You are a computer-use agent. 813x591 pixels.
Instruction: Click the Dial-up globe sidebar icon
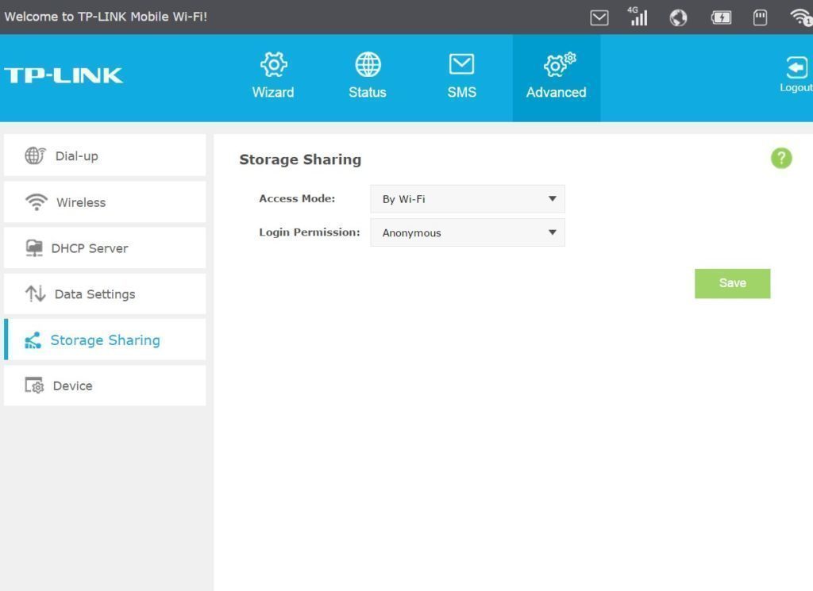(35, 155)
